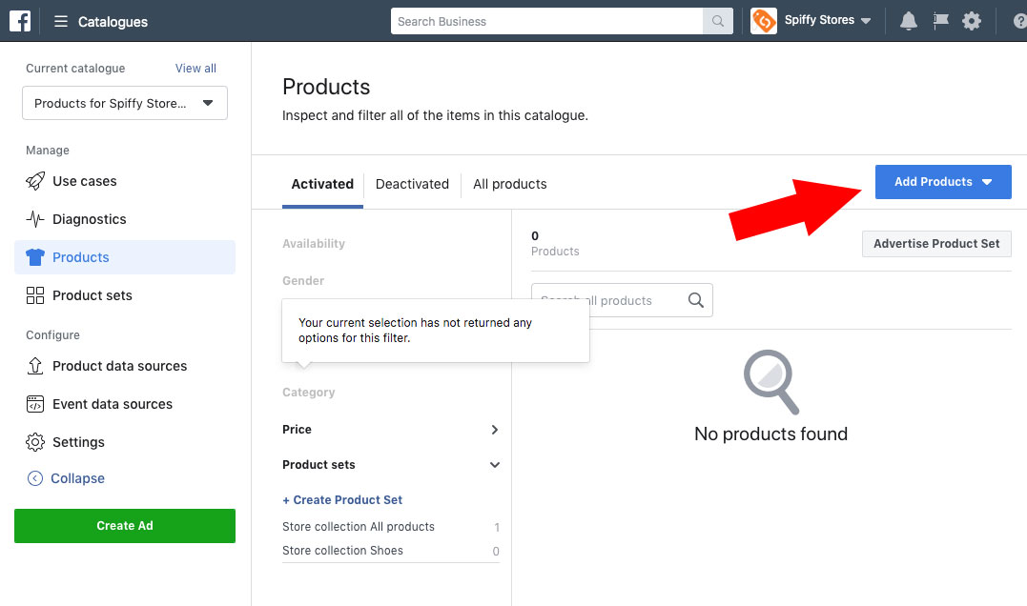Click the flag icon in the top bar
This screenshot has width=1027, height=606.
[940, 21]
